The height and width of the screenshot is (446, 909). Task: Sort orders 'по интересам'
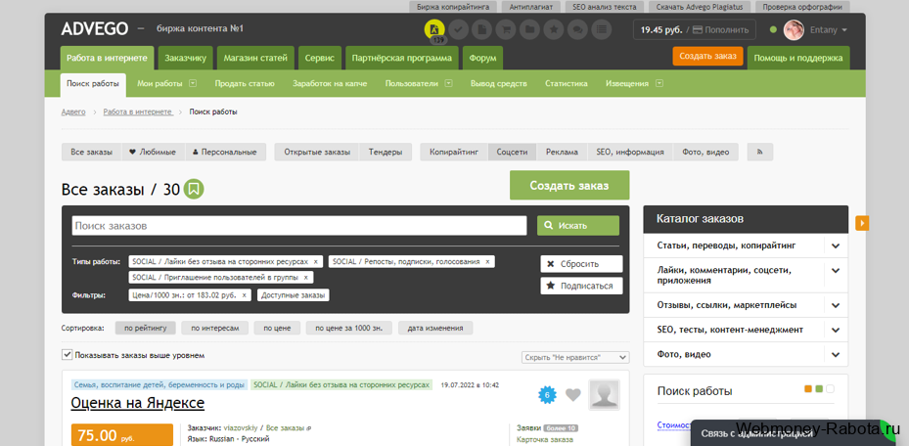tap(214, 328)
